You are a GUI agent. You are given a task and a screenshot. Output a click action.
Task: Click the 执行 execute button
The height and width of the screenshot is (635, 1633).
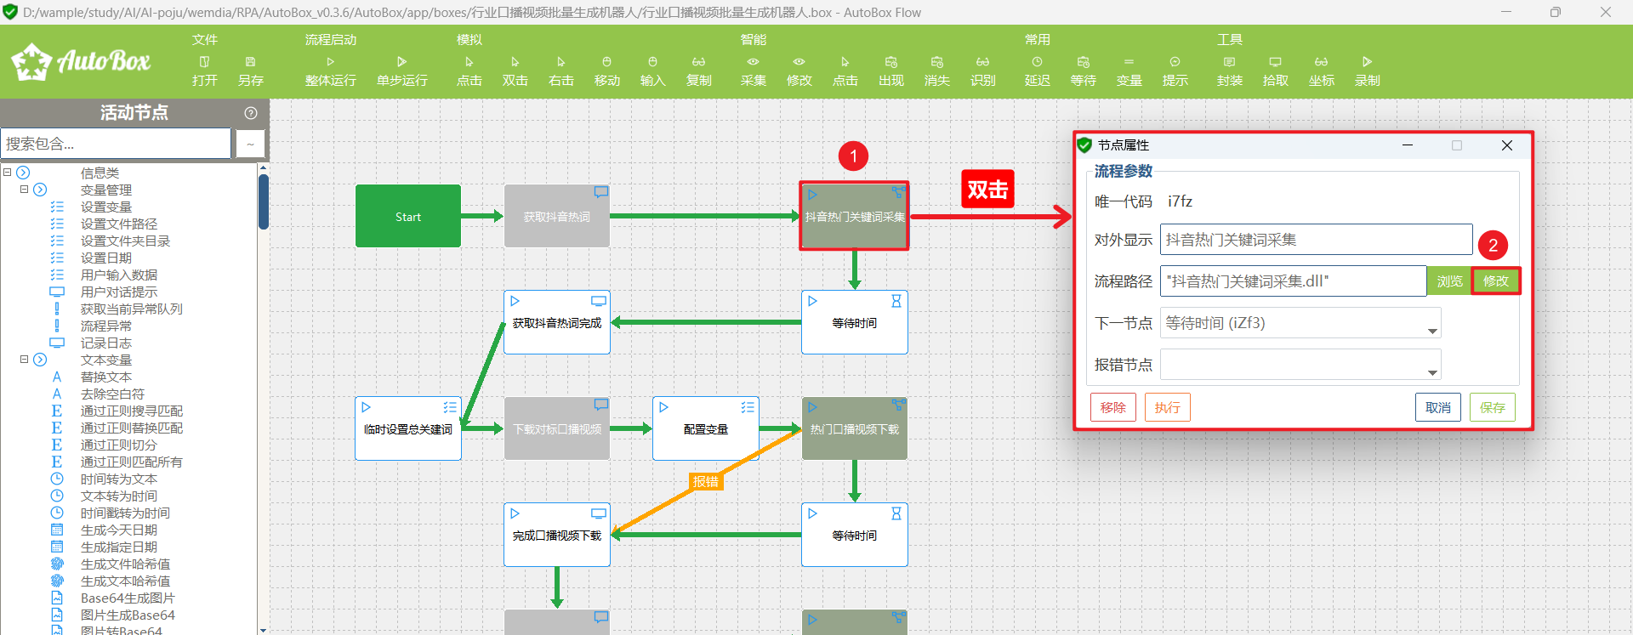pos(1167,407)
